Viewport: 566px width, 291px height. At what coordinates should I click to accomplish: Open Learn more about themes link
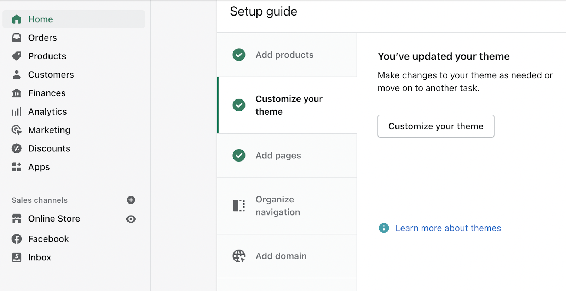click(448, 228)
